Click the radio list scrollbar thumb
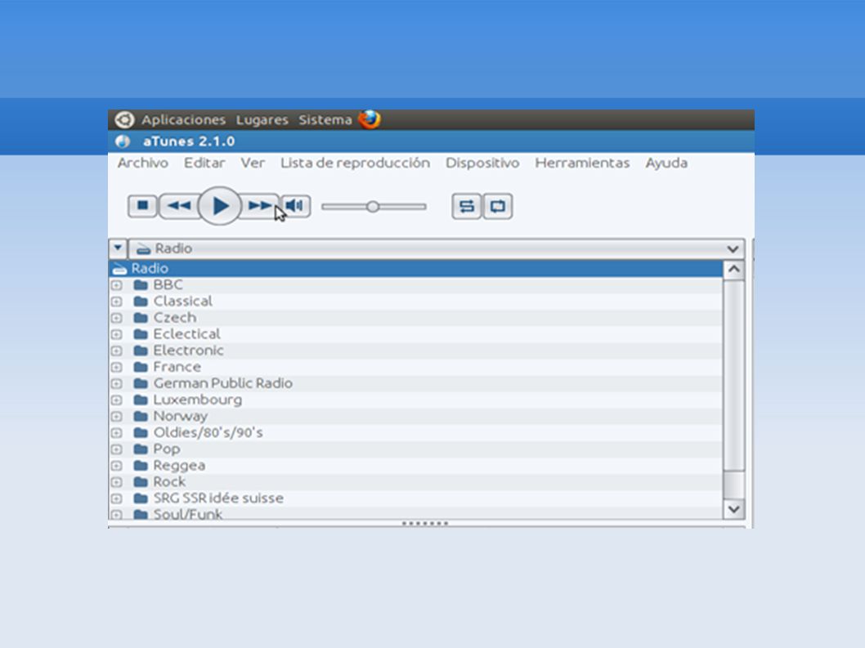Image resolution: width=865 pixels, height=648 pixels. 733,376
